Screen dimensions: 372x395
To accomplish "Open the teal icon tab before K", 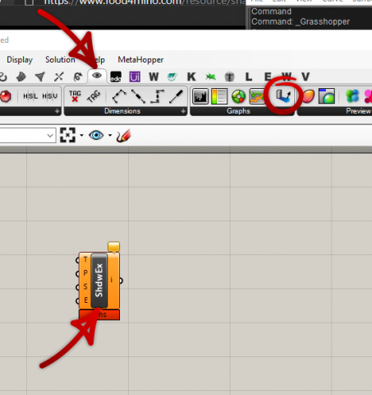I will 172,77.
